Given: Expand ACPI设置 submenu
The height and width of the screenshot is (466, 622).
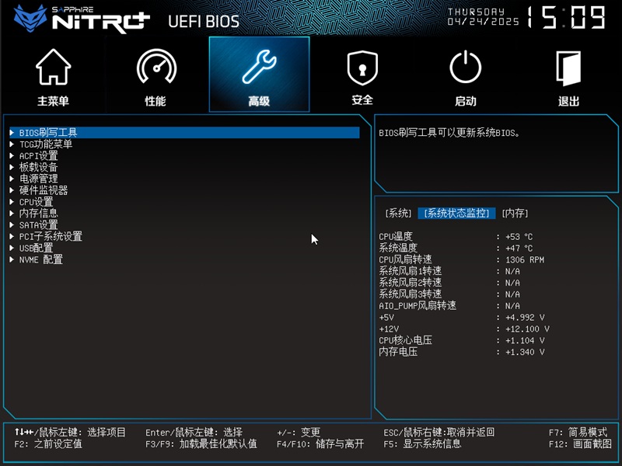Looking at the screenshot, I should (39, 156).
